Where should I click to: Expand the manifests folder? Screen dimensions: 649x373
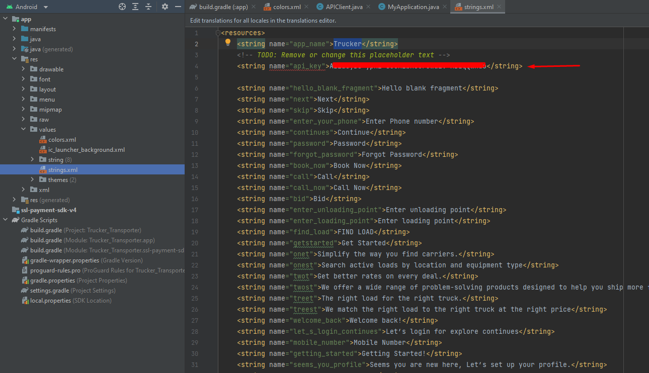coord(15,29)
